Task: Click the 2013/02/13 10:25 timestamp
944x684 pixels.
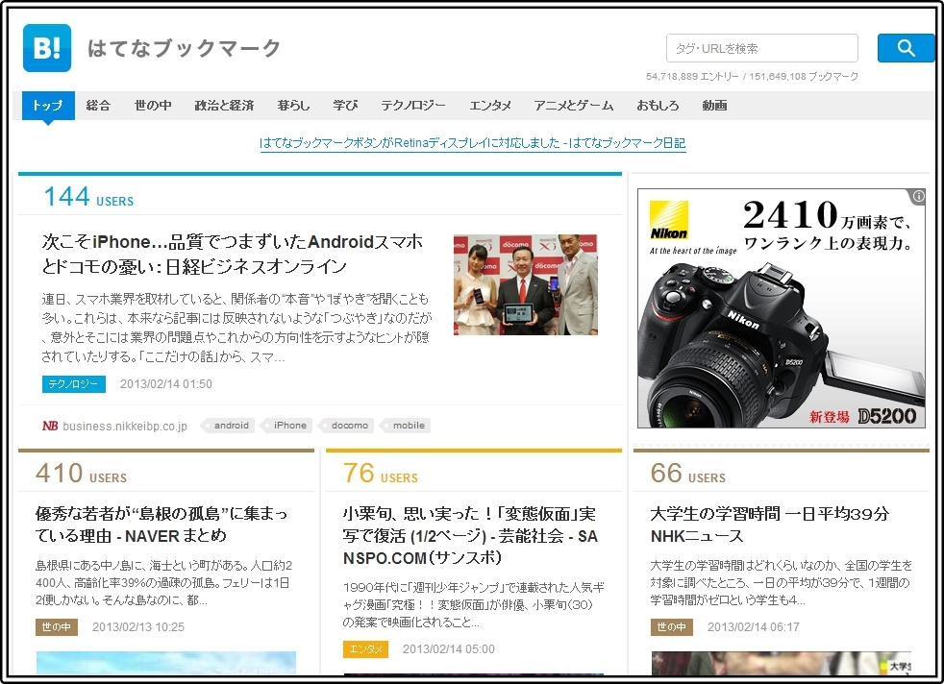Action: point(138,627)
